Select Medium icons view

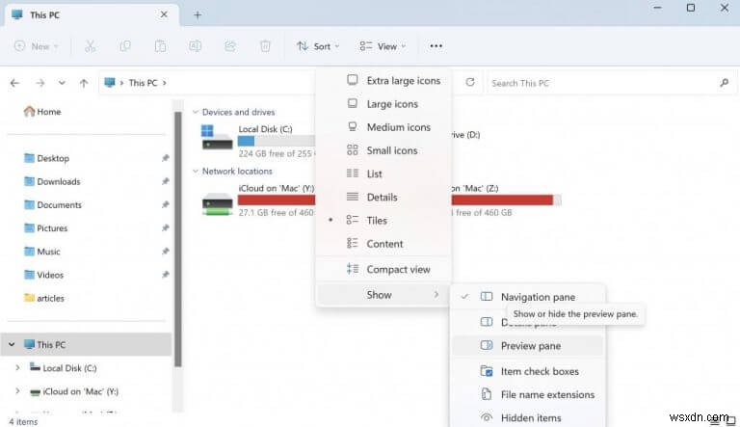coord(383,127)
